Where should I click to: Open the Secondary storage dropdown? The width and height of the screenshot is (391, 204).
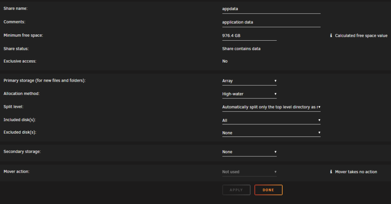pos(249,152)
